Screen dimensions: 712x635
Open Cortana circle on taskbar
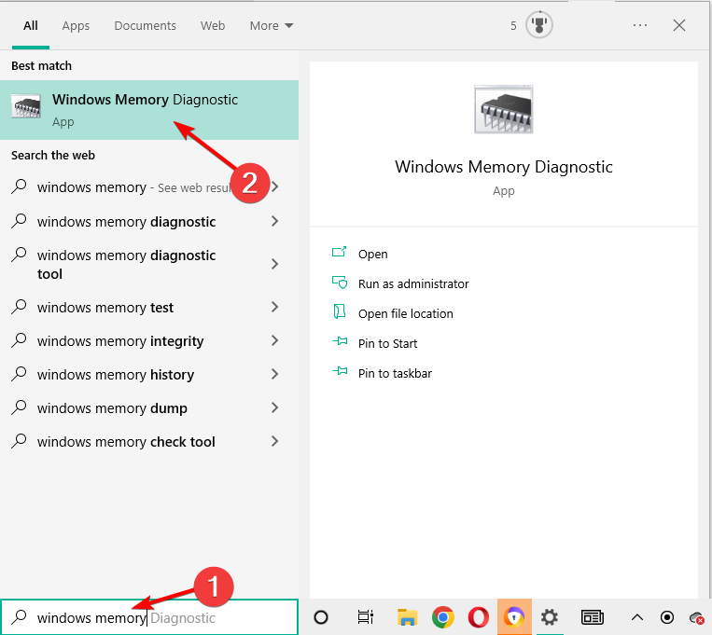point(321,617)
